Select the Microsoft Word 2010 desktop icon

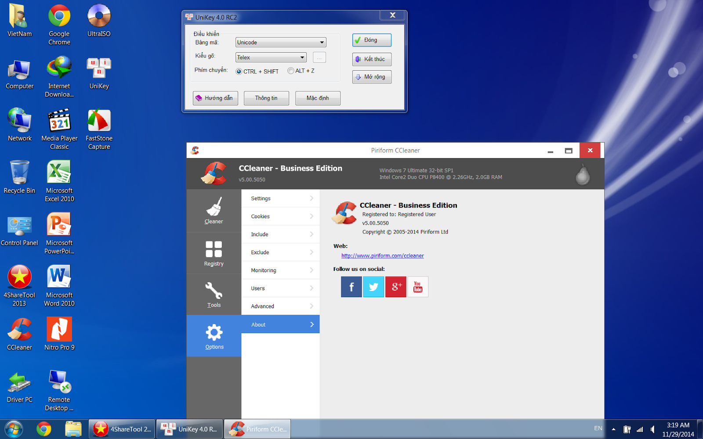pyautogui.click(x=59, y=286)
